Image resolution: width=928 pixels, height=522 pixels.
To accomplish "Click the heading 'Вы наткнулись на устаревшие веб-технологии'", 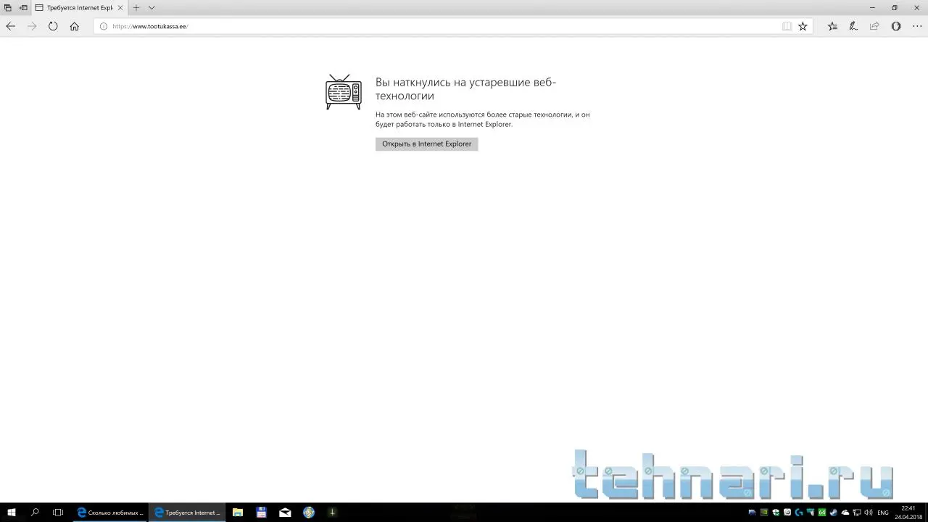I will (465, 88).
